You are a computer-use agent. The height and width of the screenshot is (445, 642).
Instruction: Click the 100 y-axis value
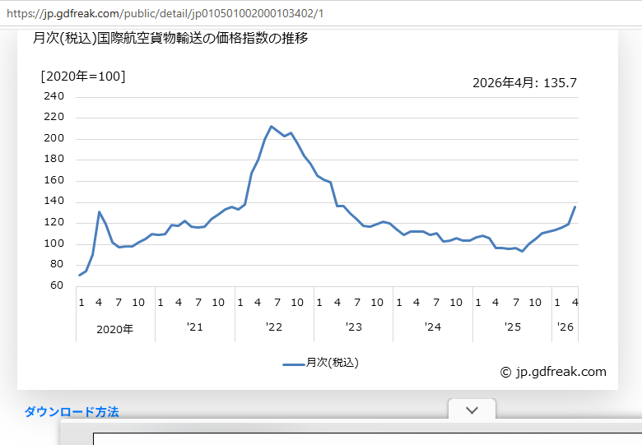click(54, 243)
